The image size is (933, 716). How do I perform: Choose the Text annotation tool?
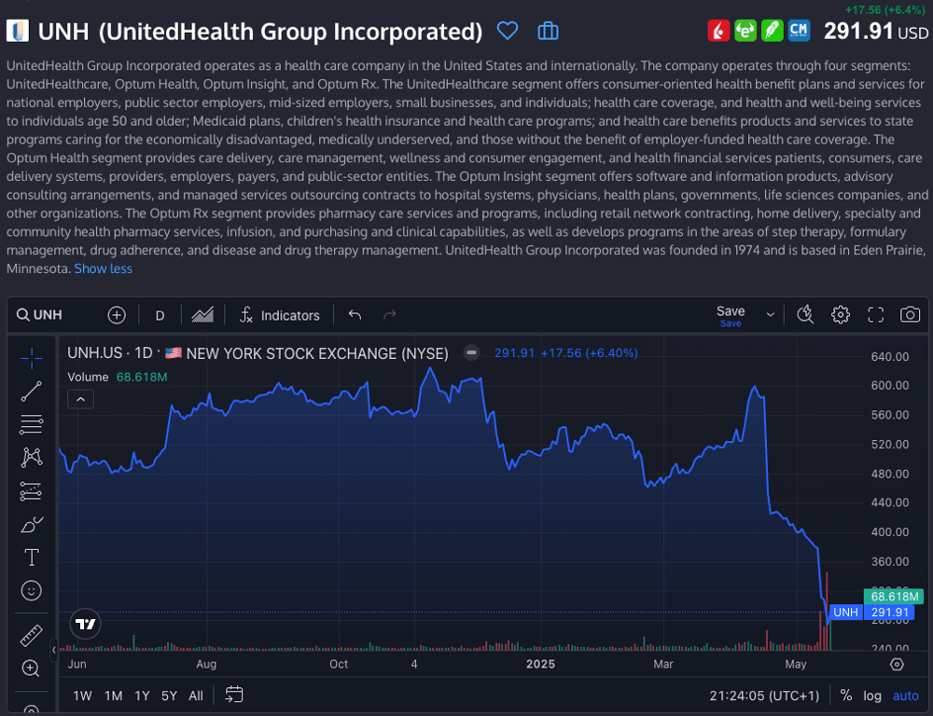point(31,558)
